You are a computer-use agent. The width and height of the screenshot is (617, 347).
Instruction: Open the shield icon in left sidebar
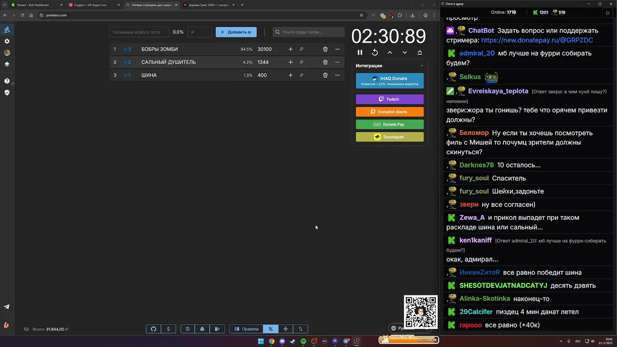tap(7, 93)
